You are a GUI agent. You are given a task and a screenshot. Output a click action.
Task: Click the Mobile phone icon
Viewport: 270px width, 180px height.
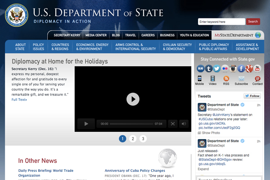point(199,78)
